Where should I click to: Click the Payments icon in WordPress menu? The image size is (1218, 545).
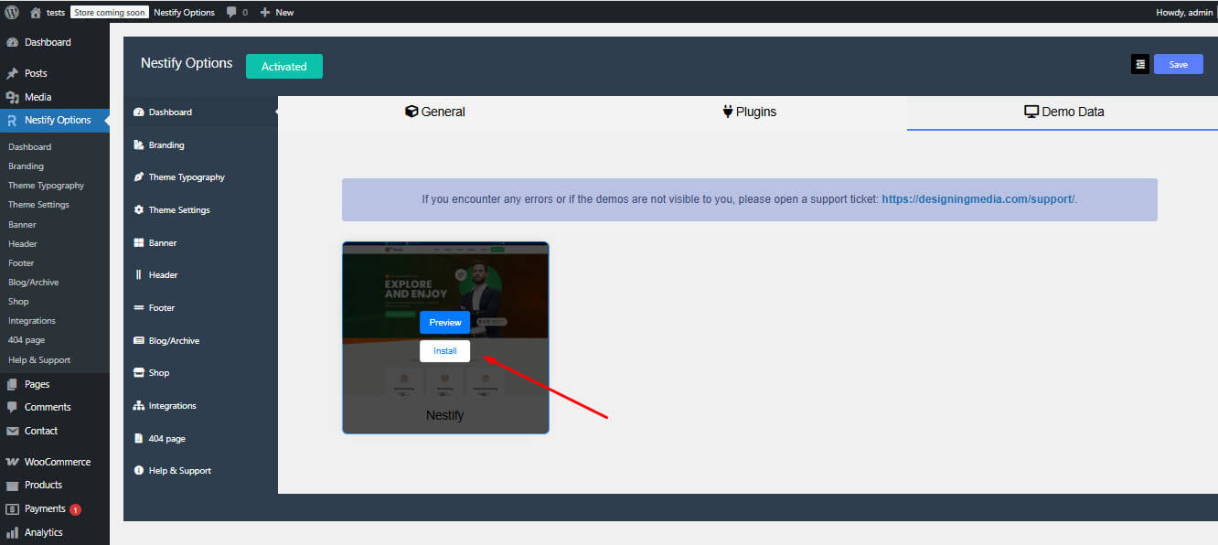(12, 508)
